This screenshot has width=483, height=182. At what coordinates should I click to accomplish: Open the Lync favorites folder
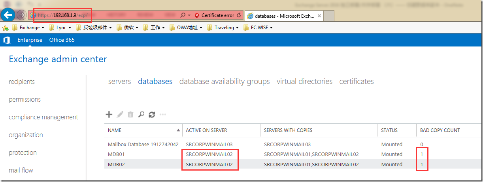[x=60, y=28]
